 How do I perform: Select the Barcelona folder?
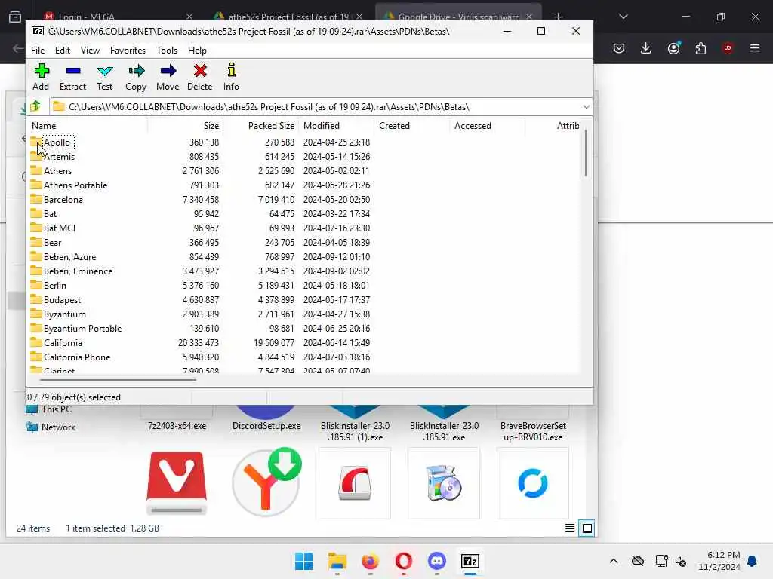(63, 199)
